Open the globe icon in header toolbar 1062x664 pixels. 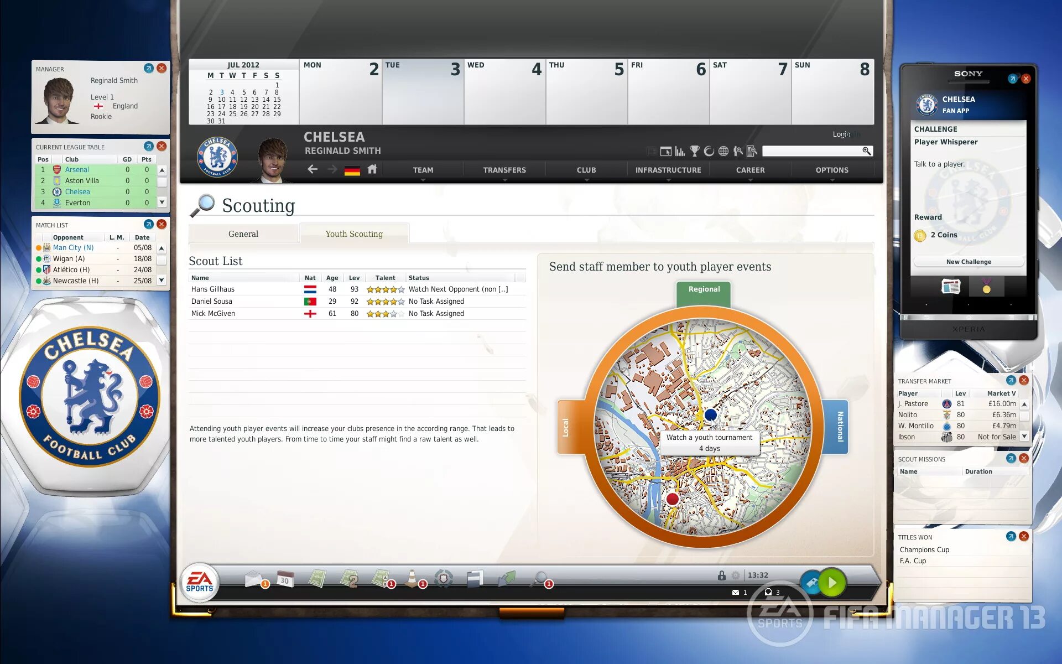(x=723, y=151)
